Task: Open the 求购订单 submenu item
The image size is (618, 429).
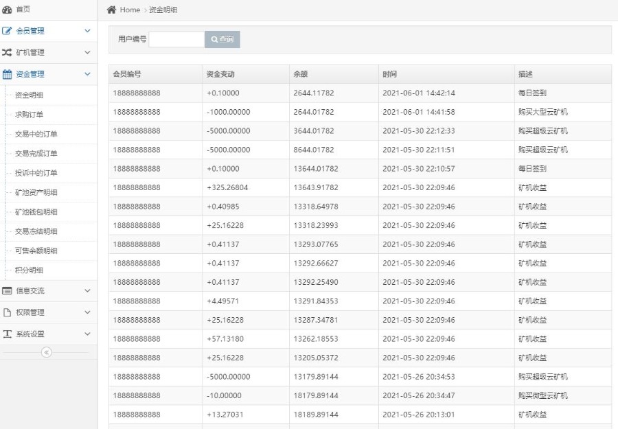Action: click(x=29, y=115)
